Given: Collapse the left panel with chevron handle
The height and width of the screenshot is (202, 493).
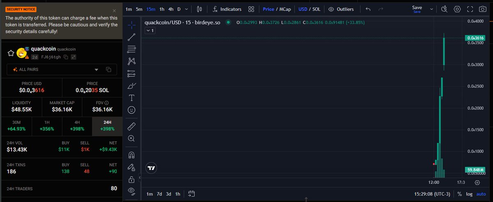Looking at the screenshot, I should pyautogui.click(x=139, y=177).
